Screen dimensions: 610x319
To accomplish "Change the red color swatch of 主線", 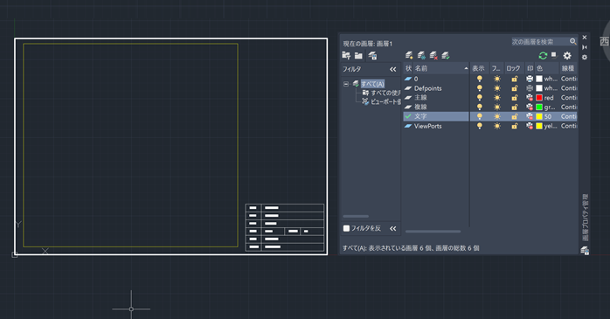I will pyautogui.click(x=539, y=98).
